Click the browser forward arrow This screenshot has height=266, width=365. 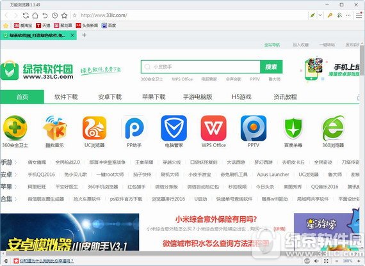pyautogui.click(x=15, y=15)
